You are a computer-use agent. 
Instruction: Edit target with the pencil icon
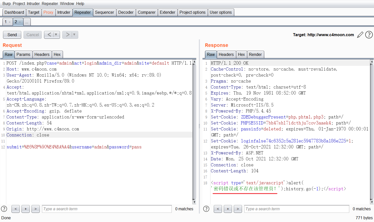[x=360, y=35]
